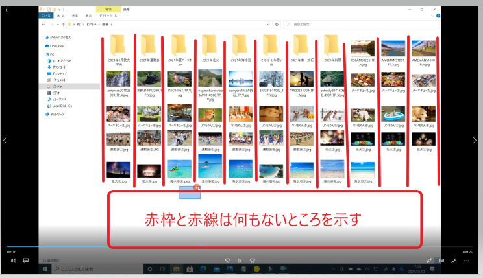Open the 2021年花火 folder

click(208, 46)
